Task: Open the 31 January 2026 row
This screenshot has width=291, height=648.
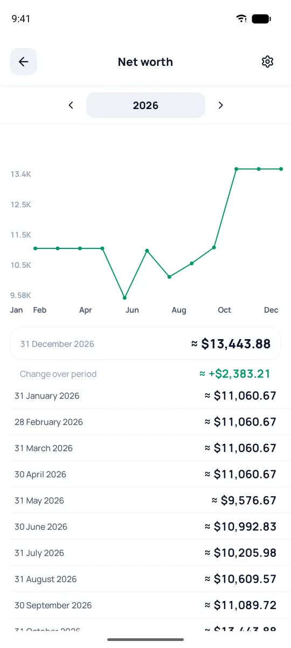Action: (145, 396)
